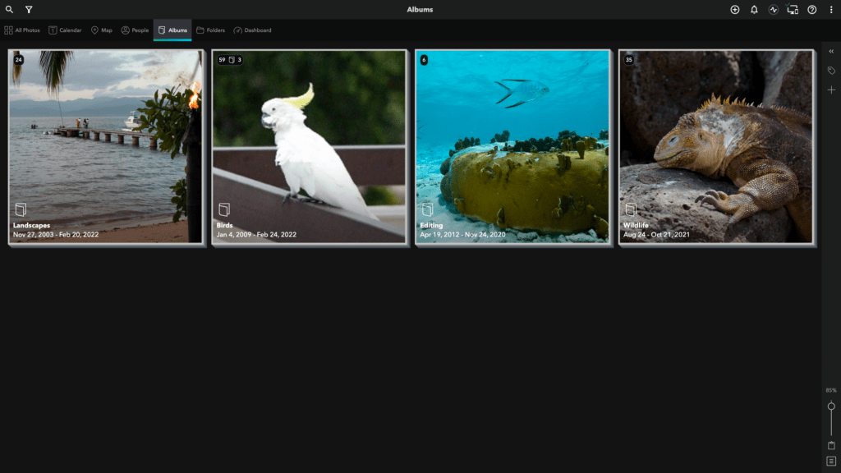Viewport: 841px width, 473px height.
Task: Select the Albums tab
Action: point(172,30)
